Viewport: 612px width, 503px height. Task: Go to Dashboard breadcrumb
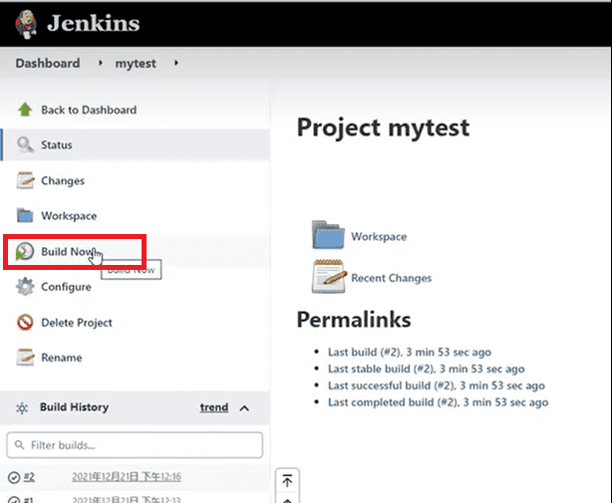[x=48, y=63]
